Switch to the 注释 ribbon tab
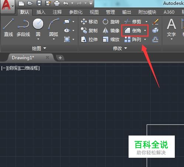This screenshot has height=167, width=184. click(57, 12)
